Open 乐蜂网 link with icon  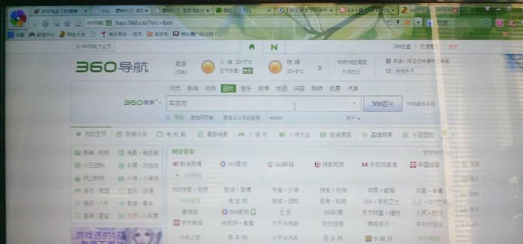tap(378, 238)
